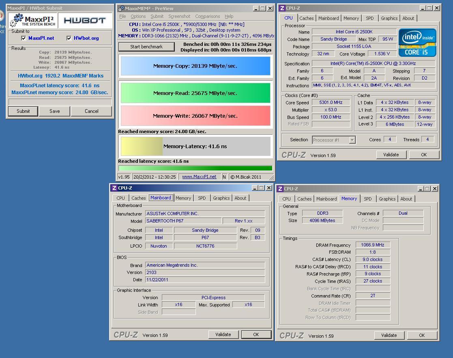Open the Help menu in MaxxMEM²
Screen dimensions: 453x358
tap(229, 17)
